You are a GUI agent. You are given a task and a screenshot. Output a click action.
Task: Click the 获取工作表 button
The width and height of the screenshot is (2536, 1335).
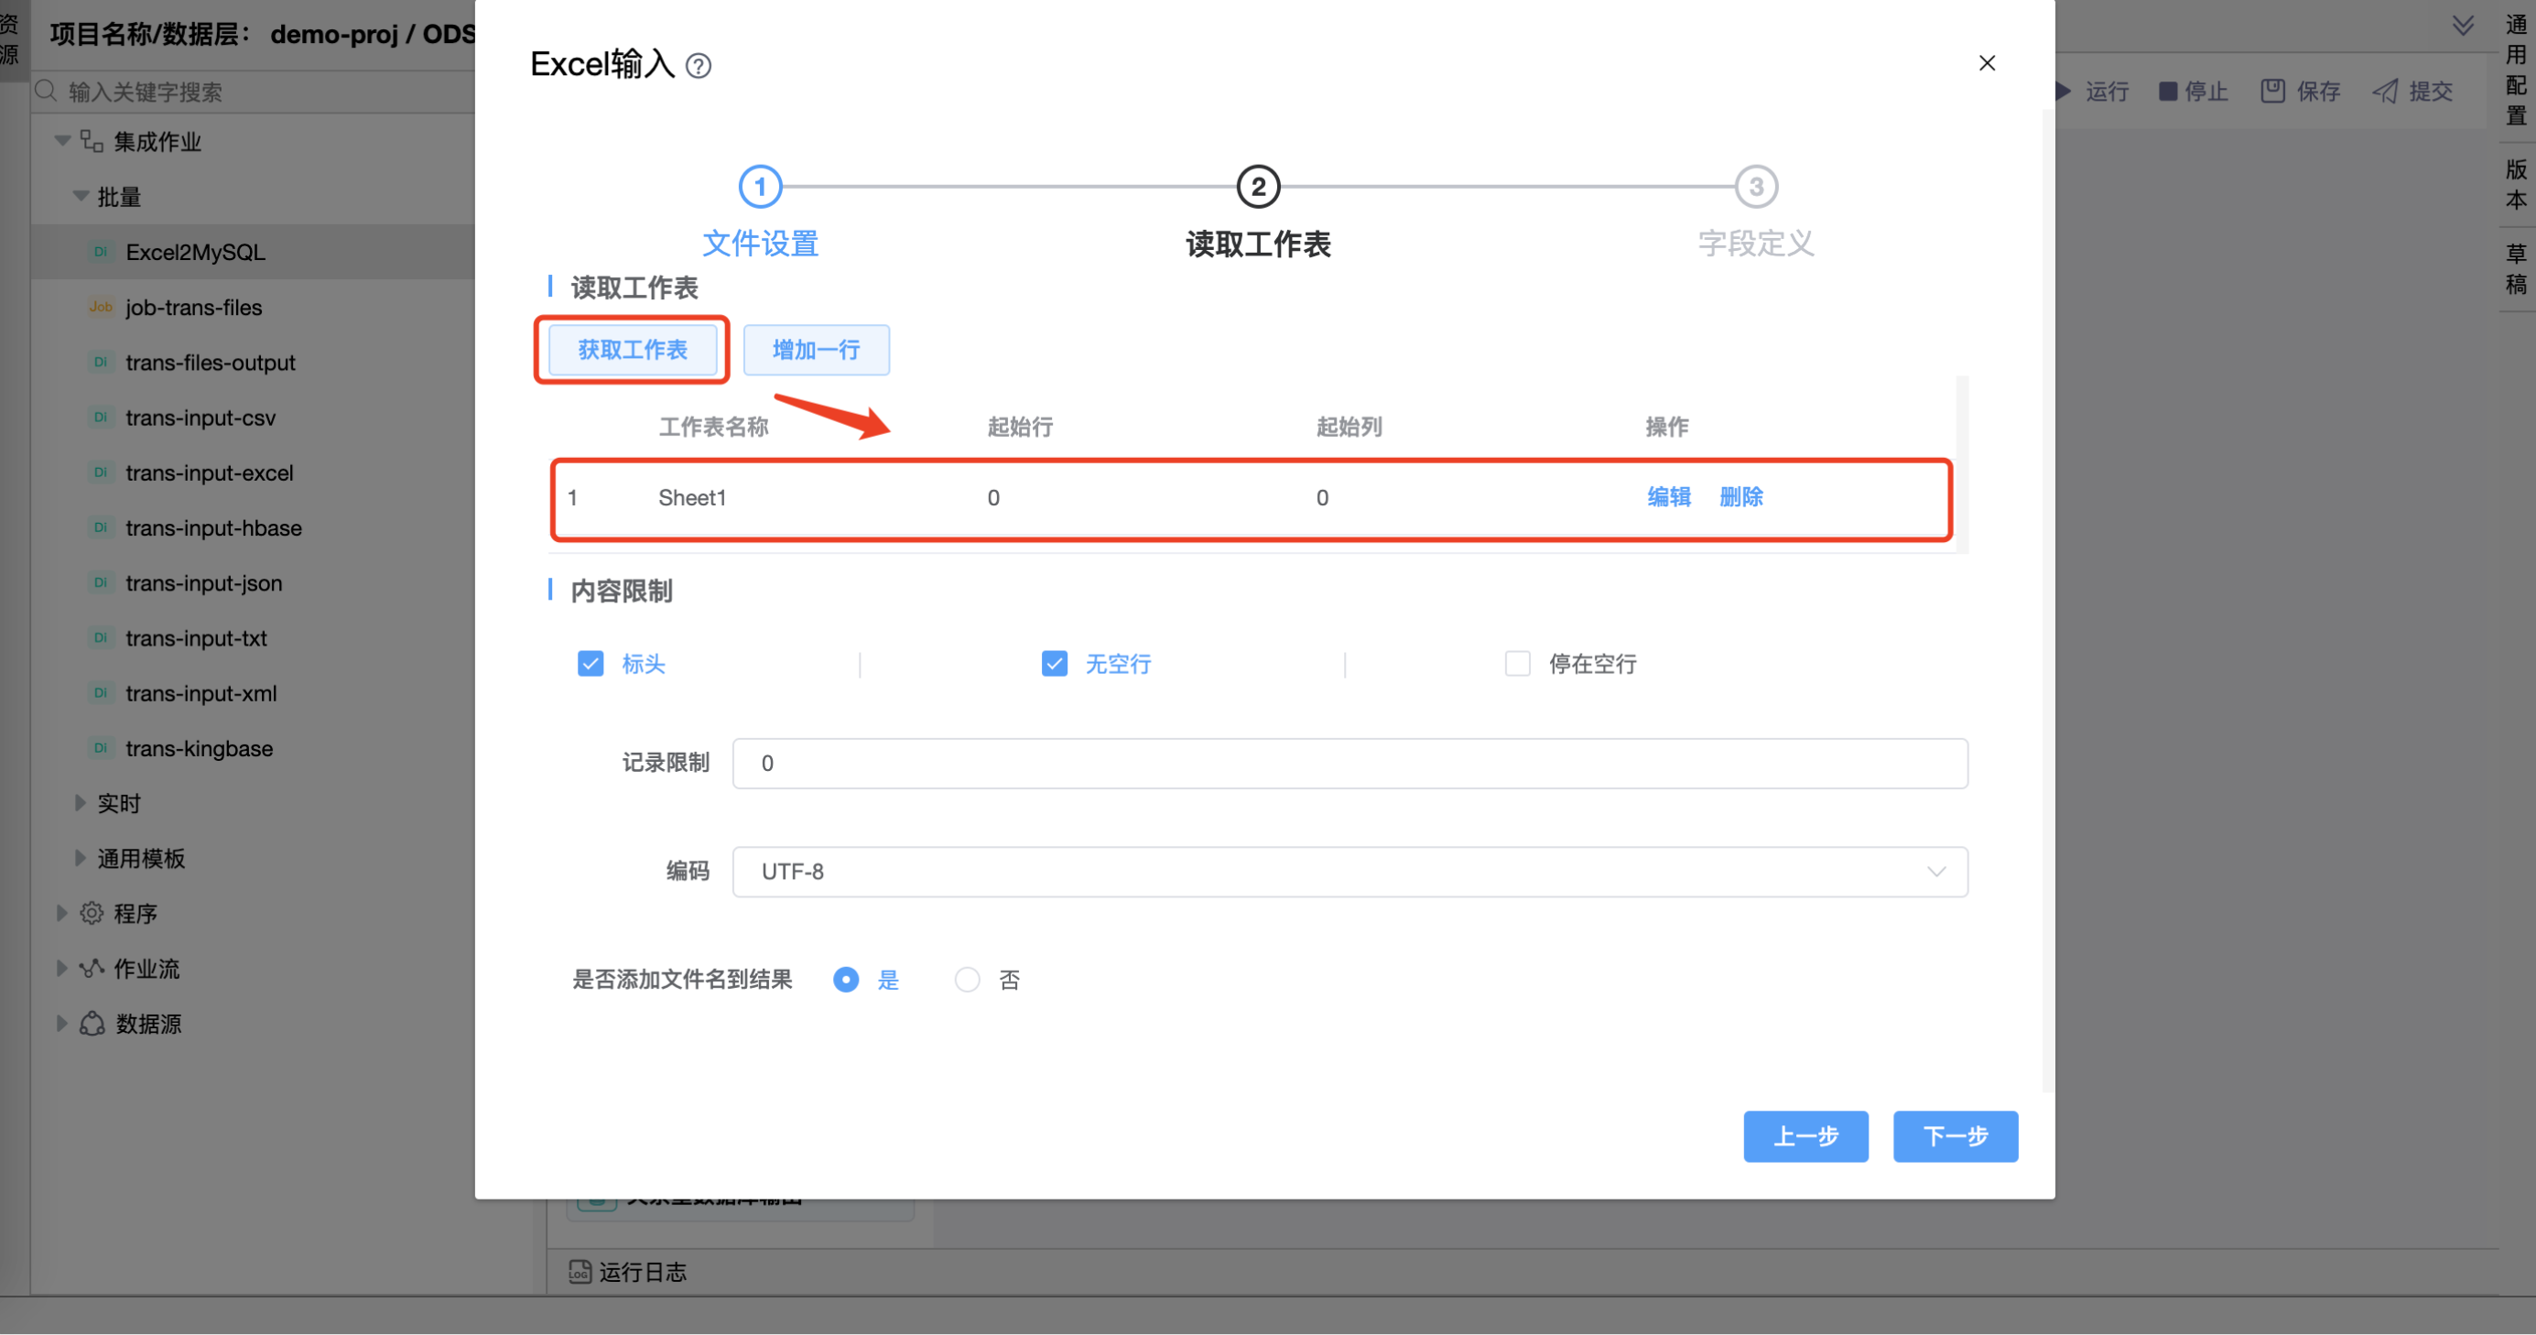632,350
